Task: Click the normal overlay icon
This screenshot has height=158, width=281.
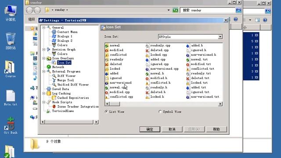Action: click(x=107, y=46)
